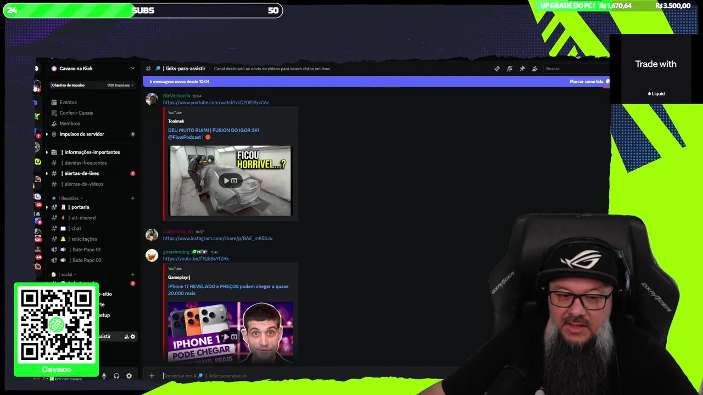Add channel to social category
703x395 pixels.
click(133, 274)
